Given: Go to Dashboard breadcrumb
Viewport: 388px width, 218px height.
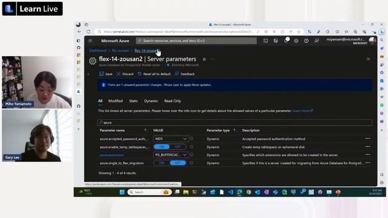Looking at the screenshot, I should [98, 50].
